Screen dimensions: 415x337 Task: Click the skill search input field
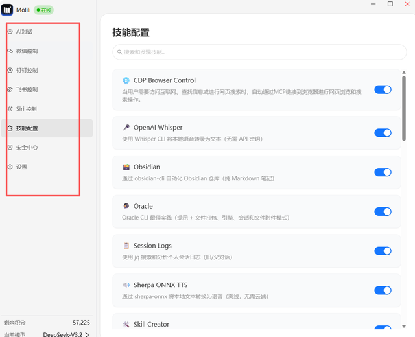(259, 52)
